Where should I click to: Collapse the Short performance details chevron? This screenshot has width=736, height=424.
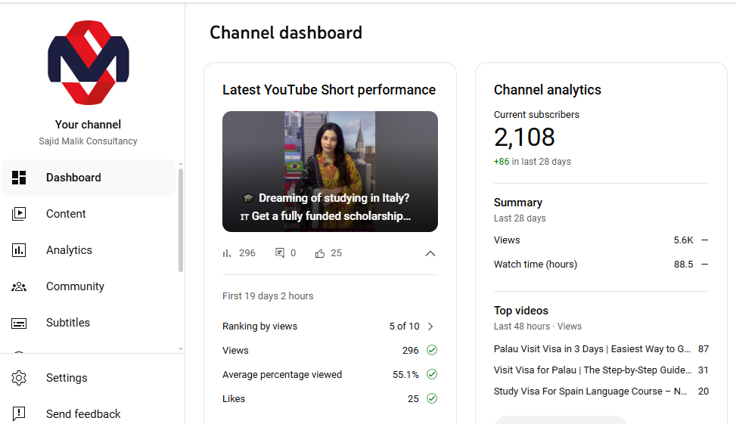[x=430, y=253]
